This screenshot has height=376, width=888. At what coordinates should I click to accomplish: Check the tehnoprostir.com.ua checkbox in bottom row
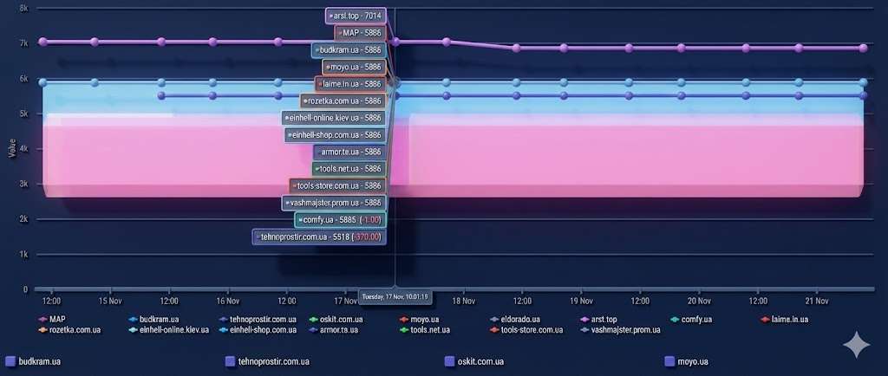230,361
